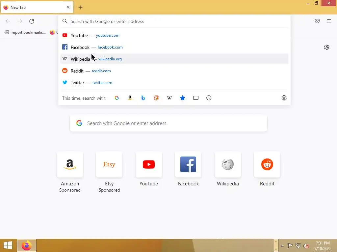337x252 pixels.
Task: Open a new tab with plus button
Action: (x=80, y=8)
